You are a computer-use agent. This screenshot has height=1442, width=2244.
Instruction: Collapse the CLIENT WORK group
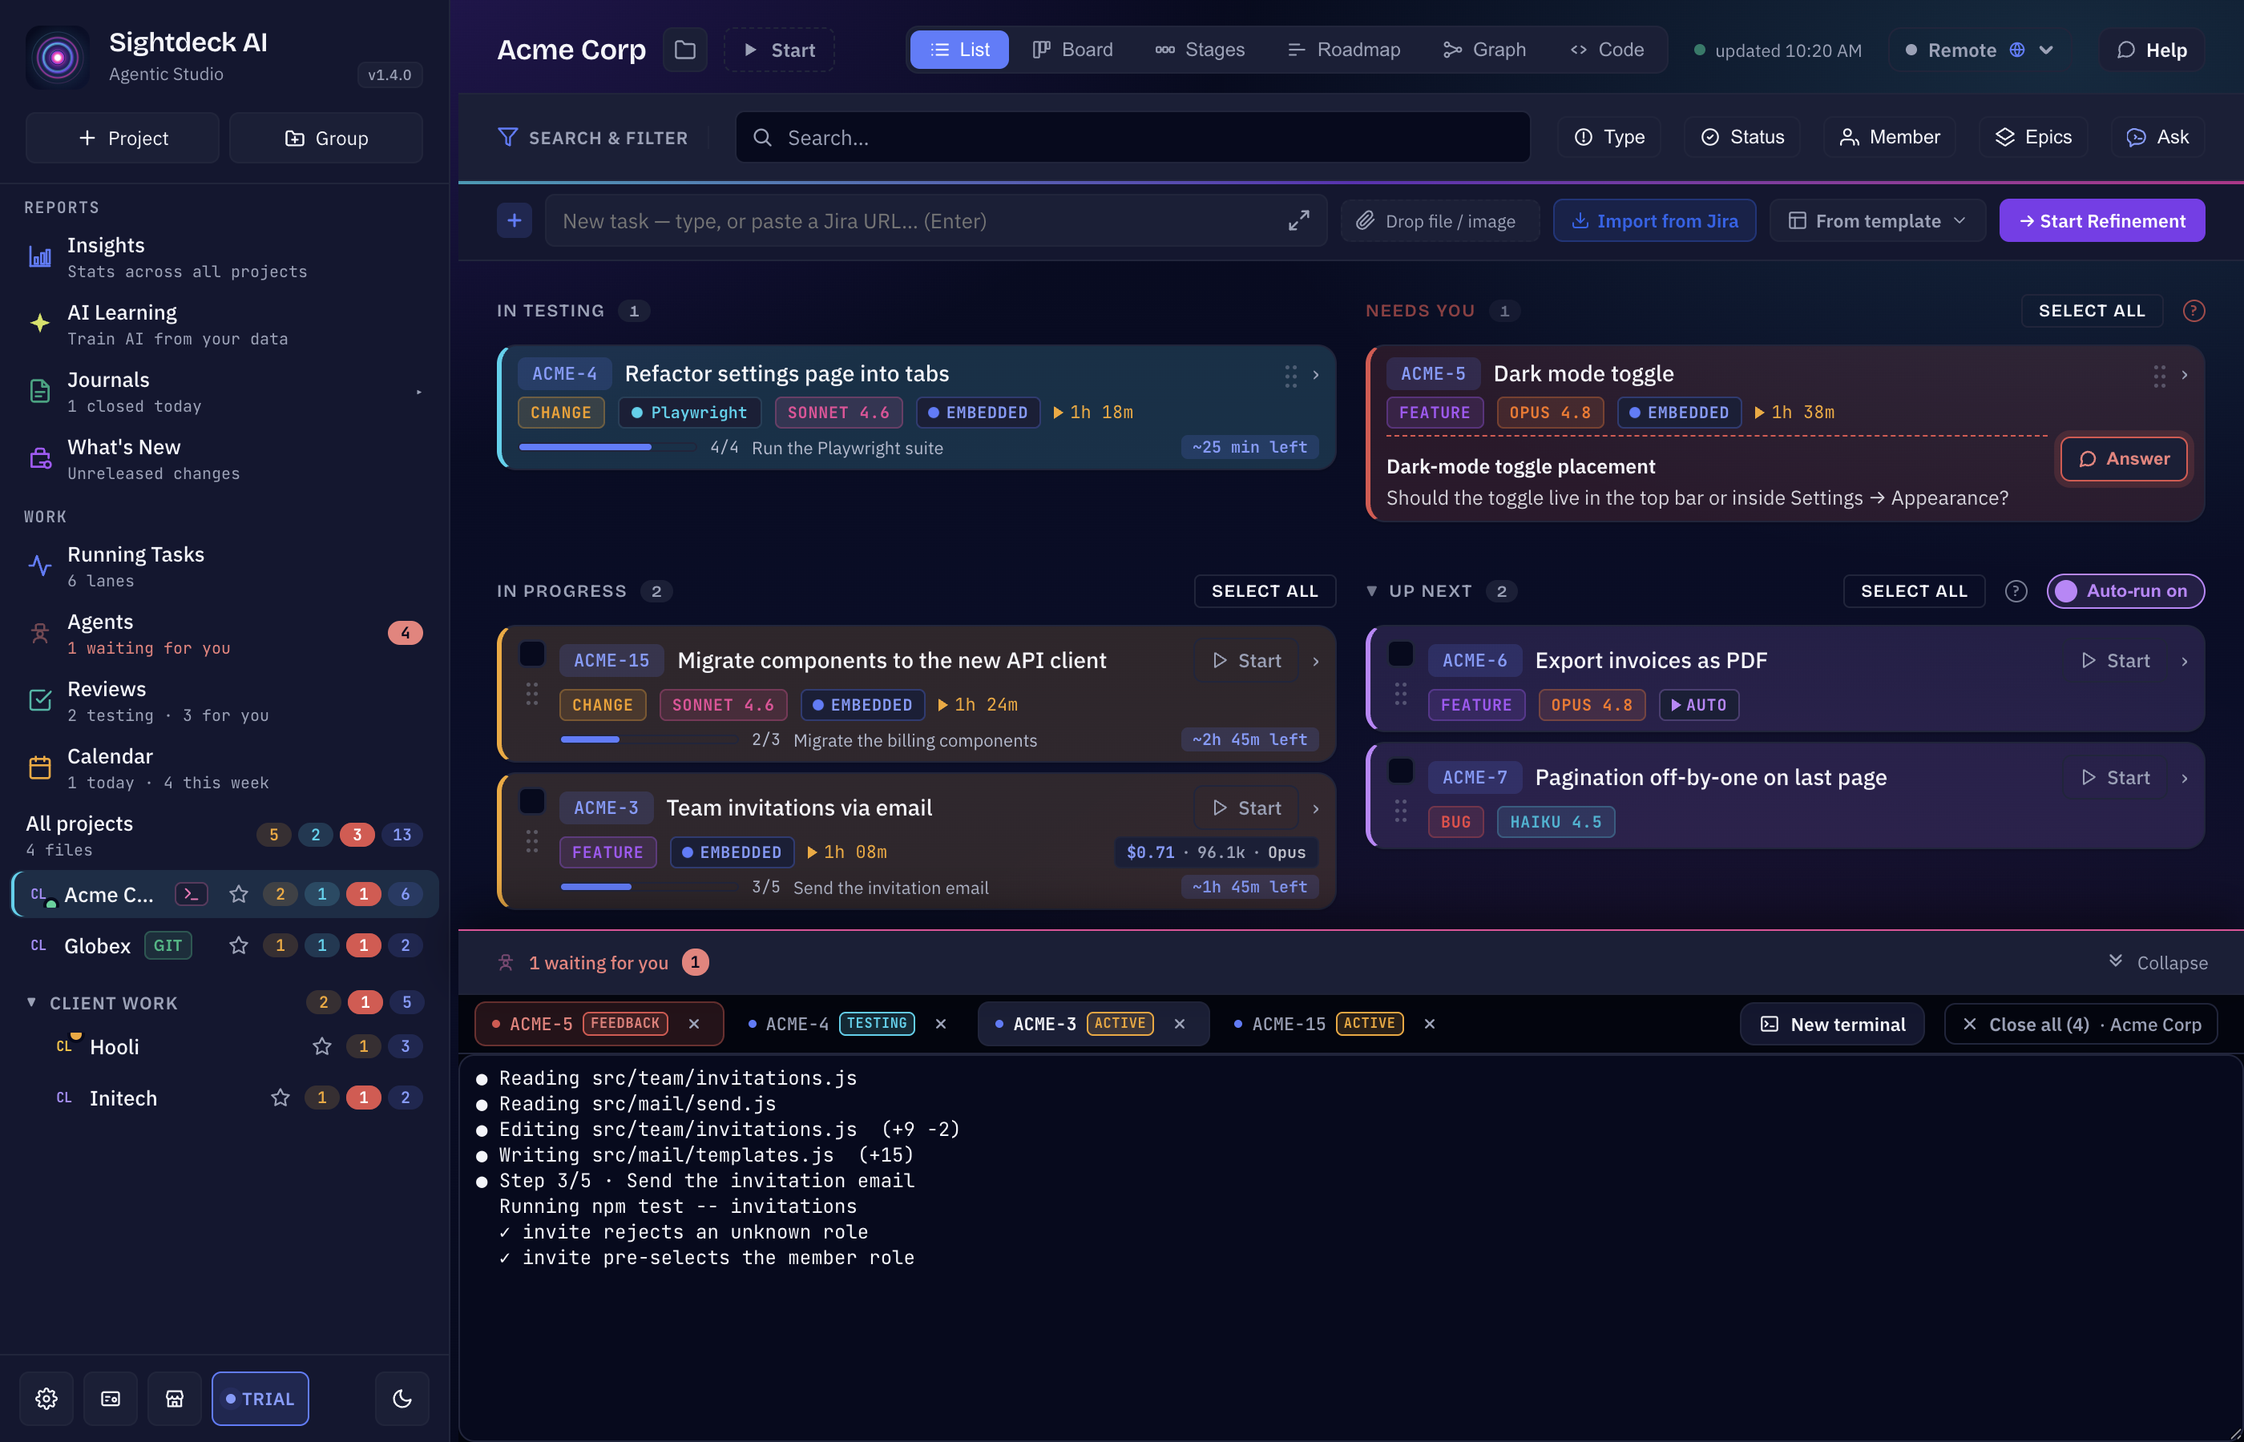(x=32, y=1002)
